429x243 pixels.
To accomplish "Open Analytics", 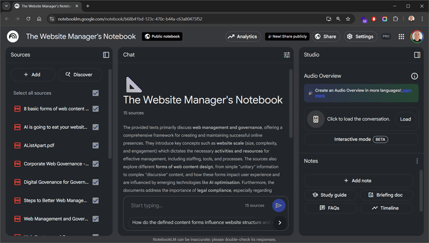I will (x=243, y=36).
